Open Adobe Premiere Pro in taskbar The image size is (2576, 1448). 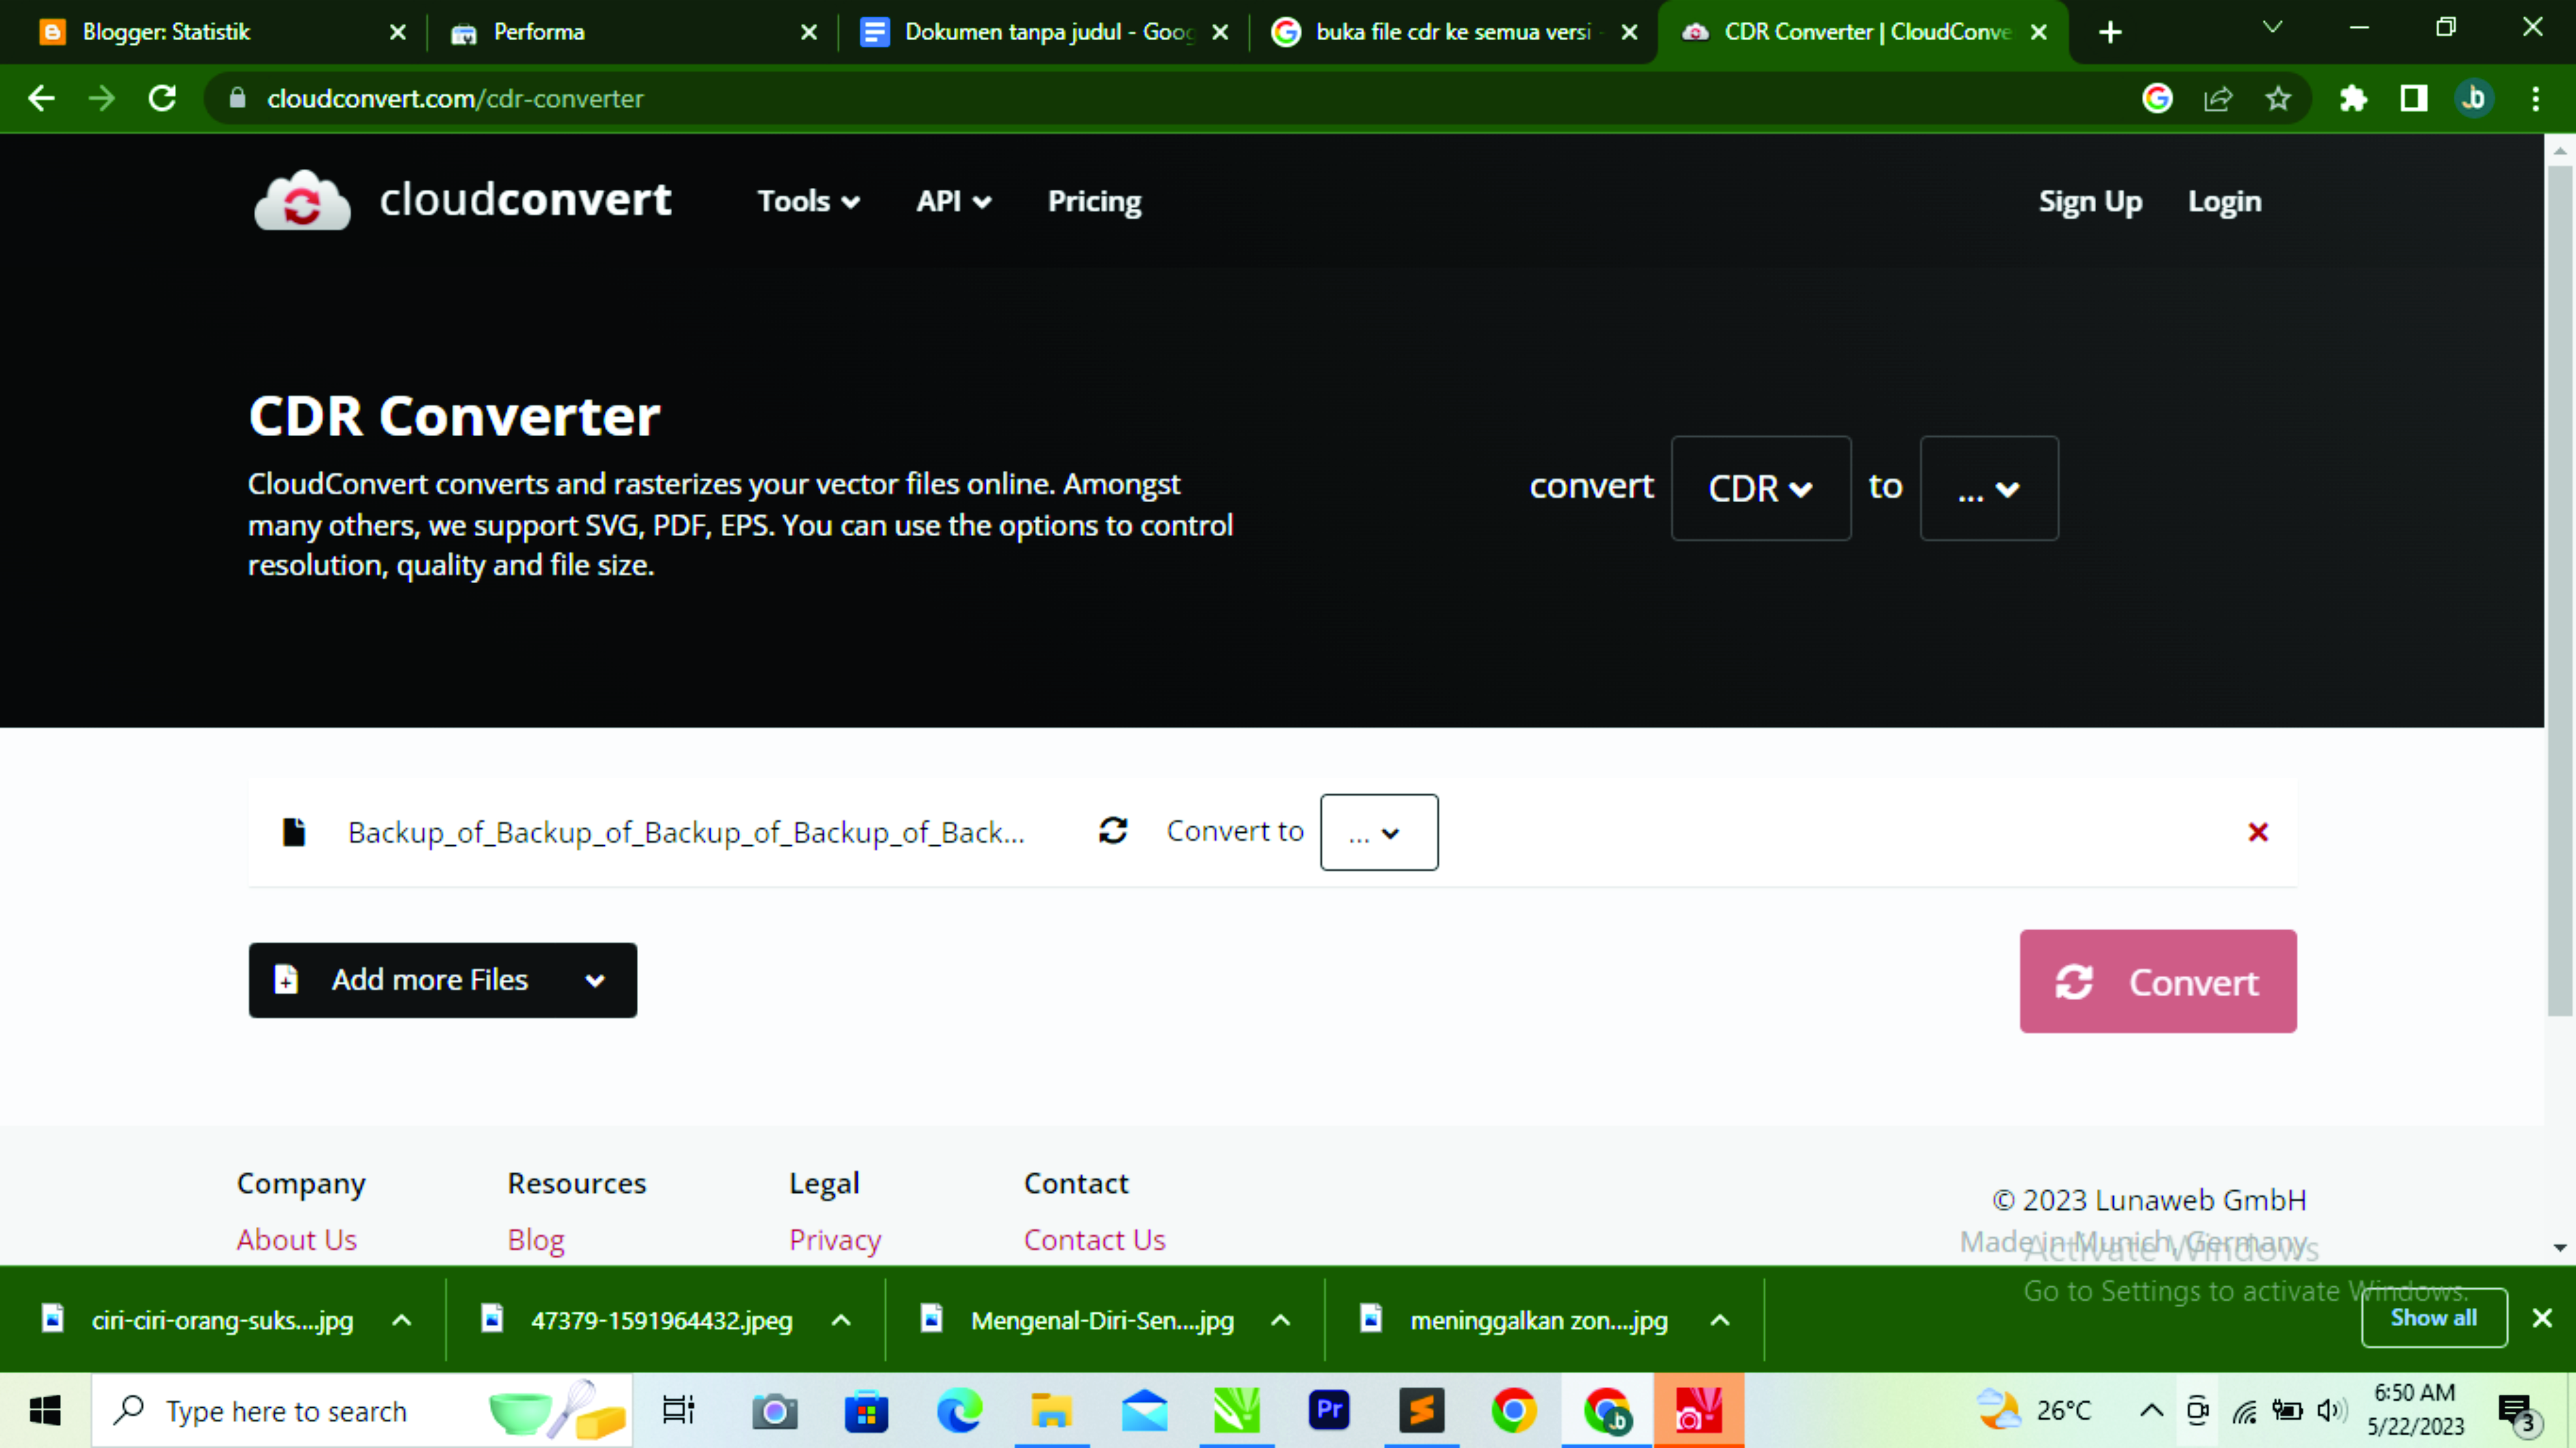pyautogui.click(x=1329, y=1411)
